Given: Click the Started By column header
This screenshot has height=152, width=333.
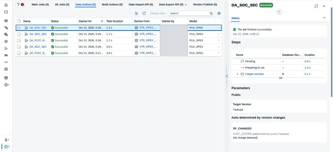Looking at the screenshot, I should (174, 21).
